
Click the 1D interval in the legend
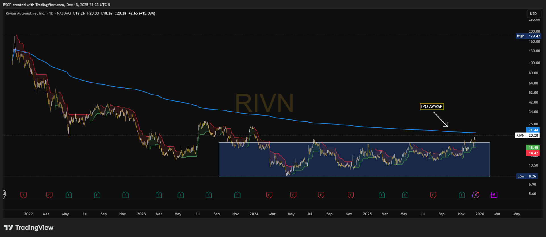[x=51, y=13]
